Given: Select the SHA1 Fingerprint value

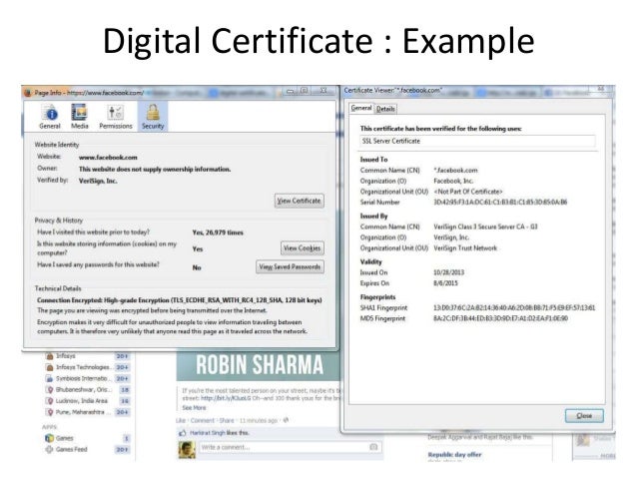Looking at the screenshot, I should point(514,307).
